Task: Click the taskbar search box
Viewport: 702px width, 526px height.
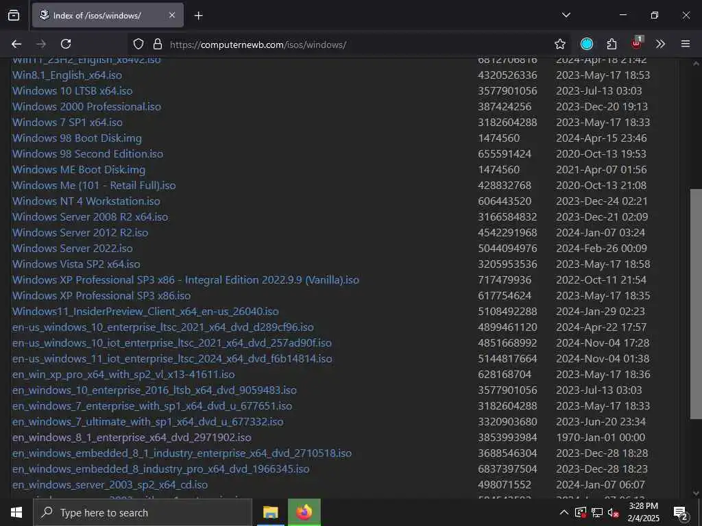Action: [143, 512]
